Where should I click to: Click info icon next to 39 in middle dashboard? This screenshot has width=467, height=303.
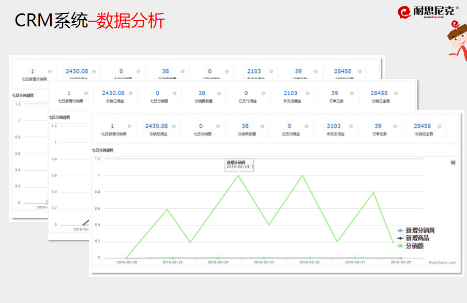[x=352, y=93]
